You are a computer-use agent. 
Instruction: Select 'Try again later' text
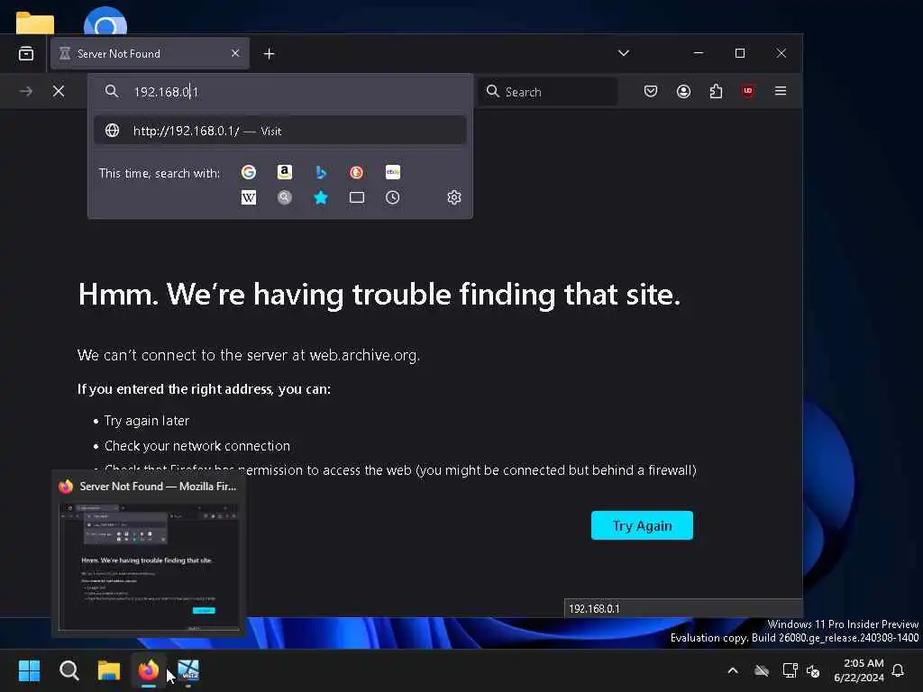coord(147,421)
